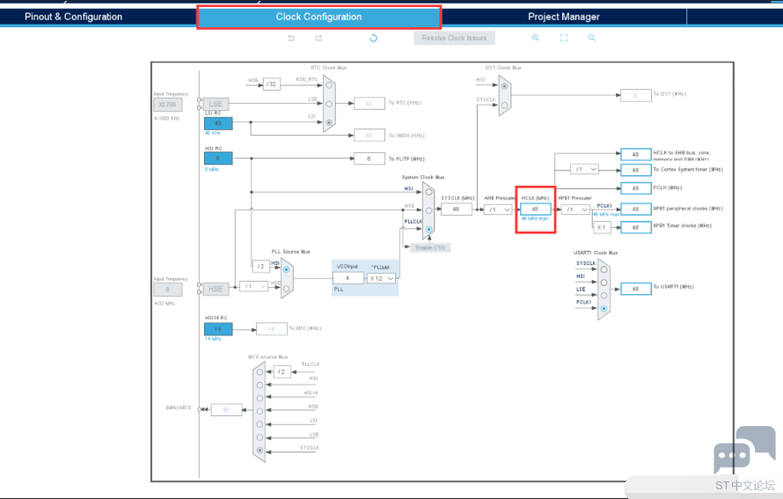The width and height of the screenshot is (783, 499).
Task: Open the Cortex System timer divider dropdown
Action: [x=584, y=169]
